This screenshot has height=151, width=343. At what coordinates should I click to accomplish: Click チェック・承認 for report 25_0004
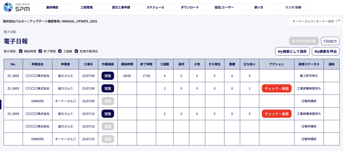click(x=276, y=114)
